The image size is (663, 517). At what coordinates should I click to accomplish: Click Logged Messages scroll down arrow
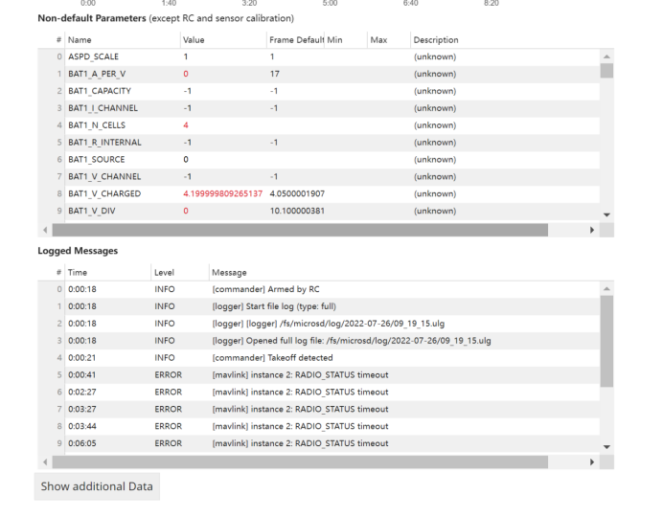(x=606, y=447)
